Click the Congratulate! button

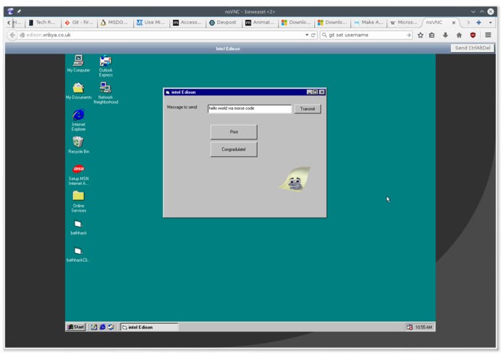(x=234, y=149)
